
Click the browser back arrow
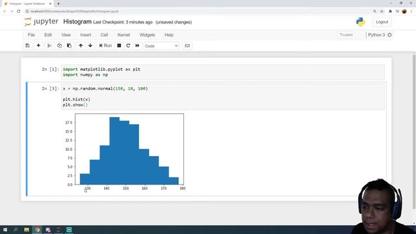tap(5, 12)
